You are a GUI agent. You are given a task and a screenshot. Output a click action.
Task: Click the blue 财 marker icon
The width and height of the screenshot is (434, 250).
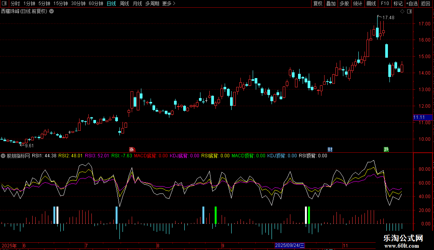(x=330, y=149)
